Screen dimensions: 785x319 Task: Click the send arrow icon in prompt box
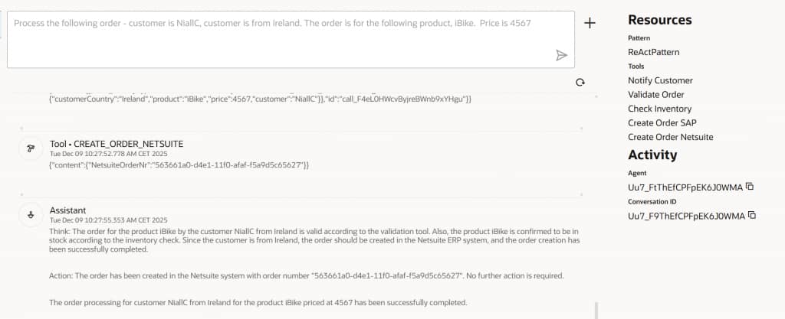[561, 55]
